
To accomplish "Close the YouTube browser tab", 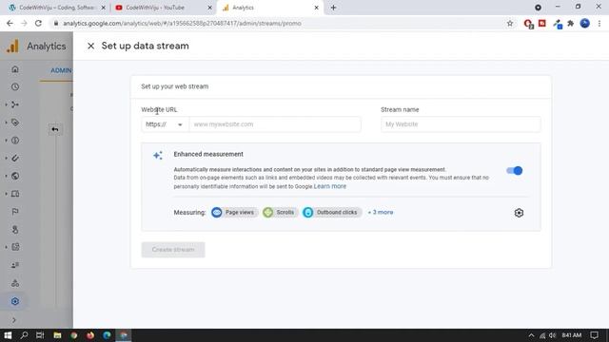I will pyautogui.click(x=209, y=8).
